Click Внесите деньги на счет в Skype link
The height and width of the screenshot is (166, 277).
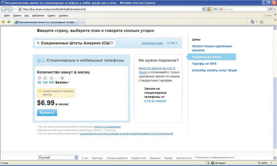point(157,70)
